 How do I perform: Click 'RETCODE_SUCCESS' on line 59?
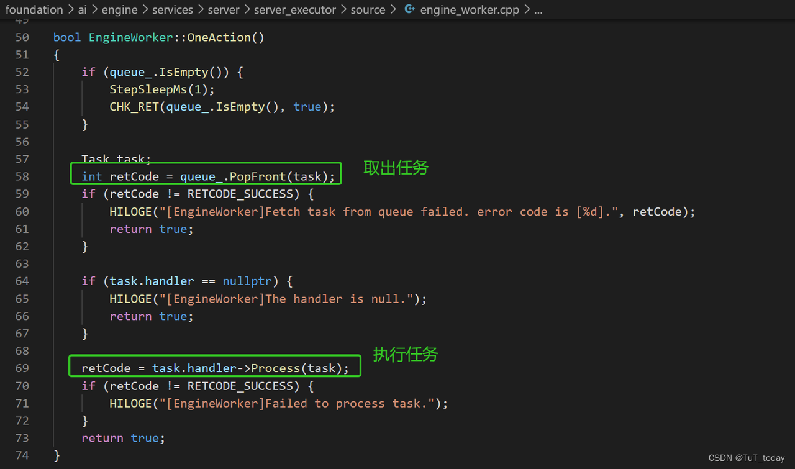click(x=240, y=194)
